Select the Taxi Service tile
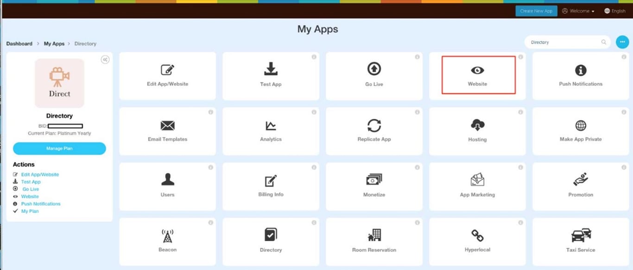 [x=580, y=241]
